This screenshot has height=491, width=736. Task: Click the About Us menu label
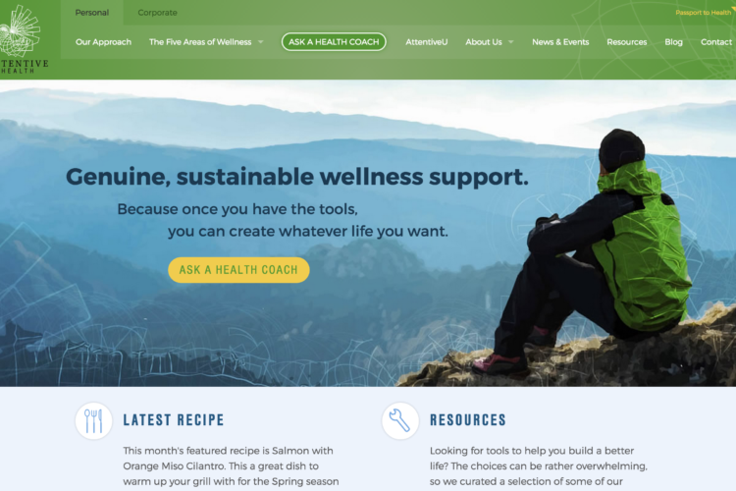484,42
